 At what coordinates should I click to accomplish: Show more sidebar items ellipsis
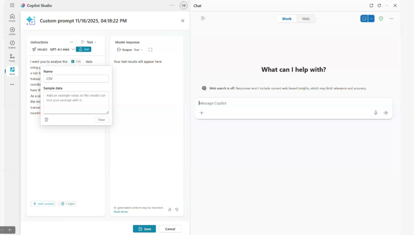pos(12,85)
